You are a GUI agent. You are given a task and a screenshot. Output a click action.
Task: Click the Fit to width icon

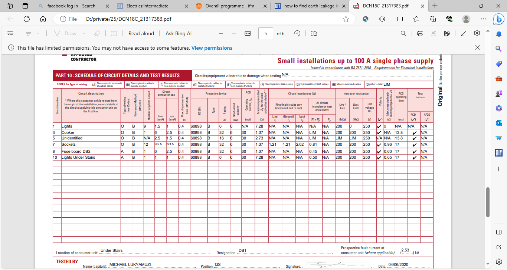tap(248, 33)
